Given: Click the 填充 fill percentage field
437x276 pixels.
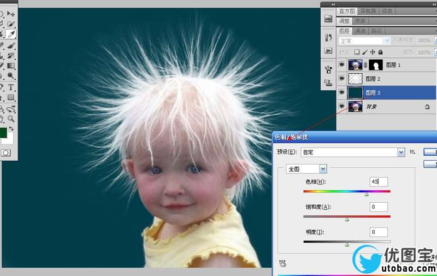Looking at the screenshot, I should click(x=424, y=52).
